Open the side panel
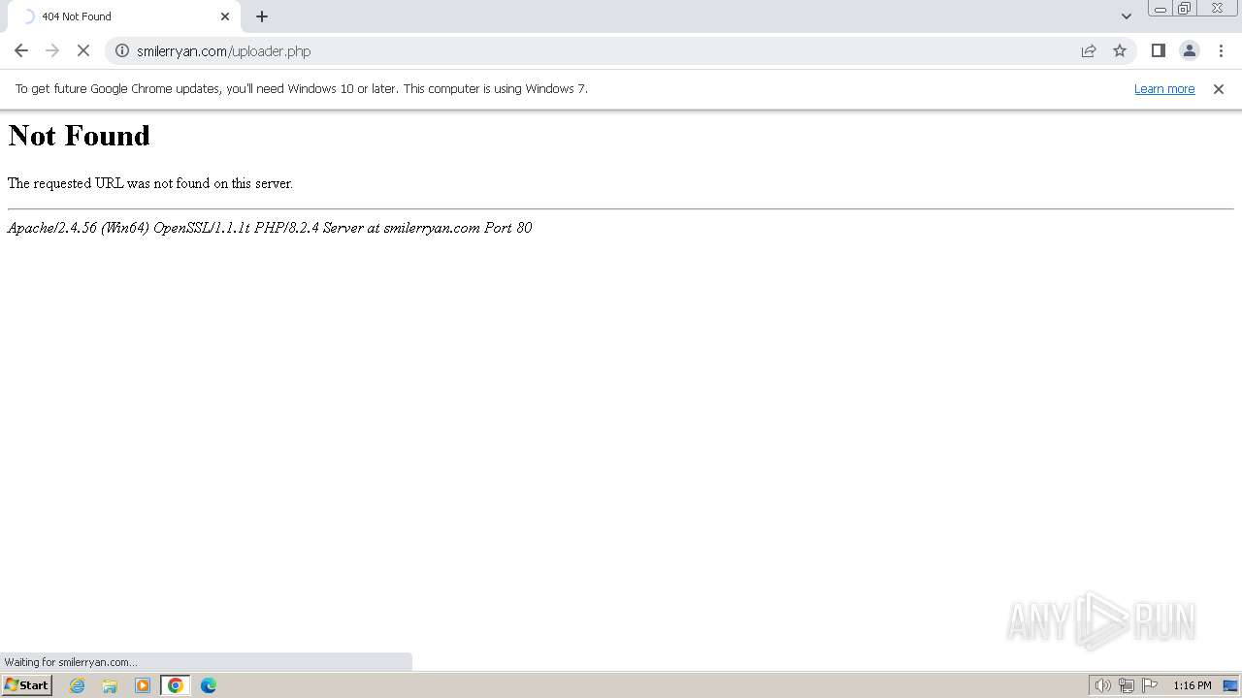This screenshot has width=1242, height=698. pyautogui.click(x=1159, y=50)
